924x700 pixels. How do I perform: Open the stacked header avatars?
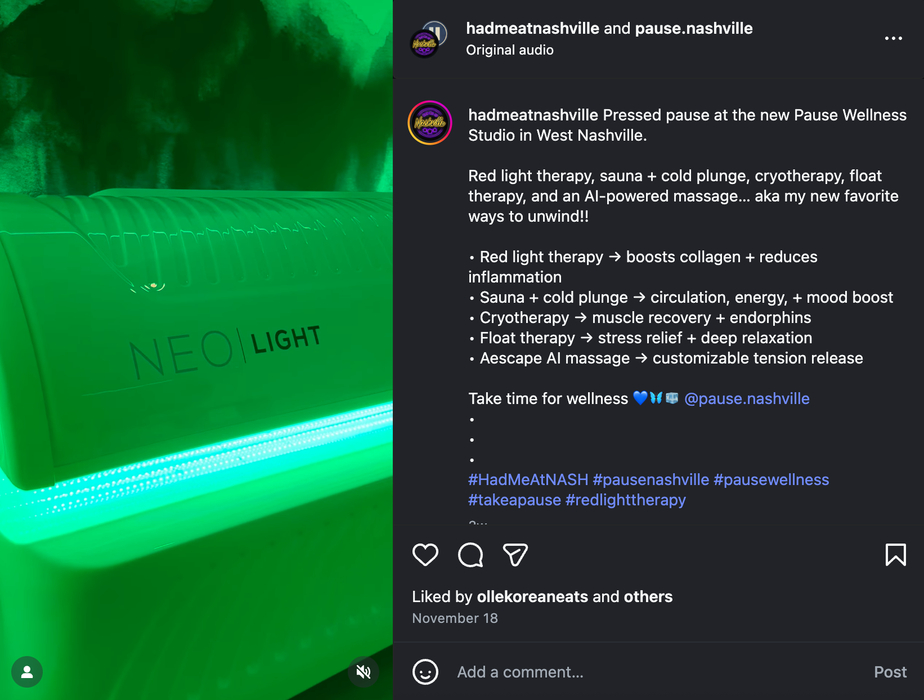[x=429, y=39]
